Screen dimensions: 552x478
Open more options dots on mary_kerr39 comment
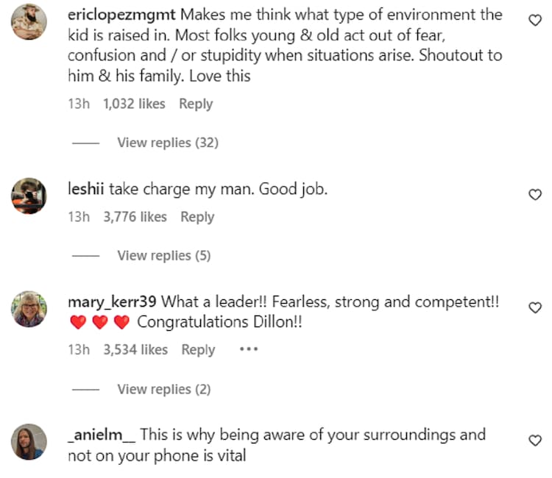249,349
